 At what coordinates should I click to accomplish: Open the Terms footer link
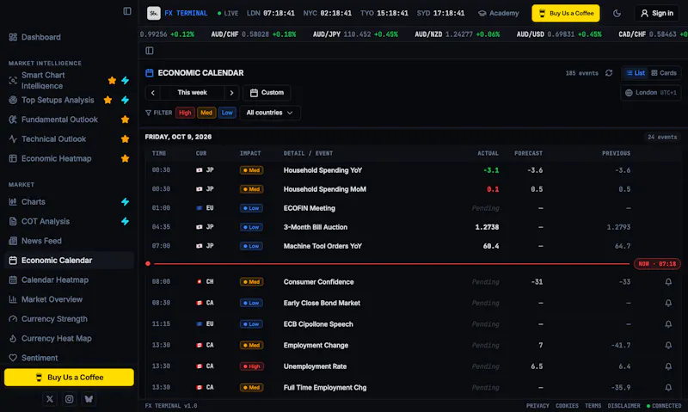coord(593,406)
